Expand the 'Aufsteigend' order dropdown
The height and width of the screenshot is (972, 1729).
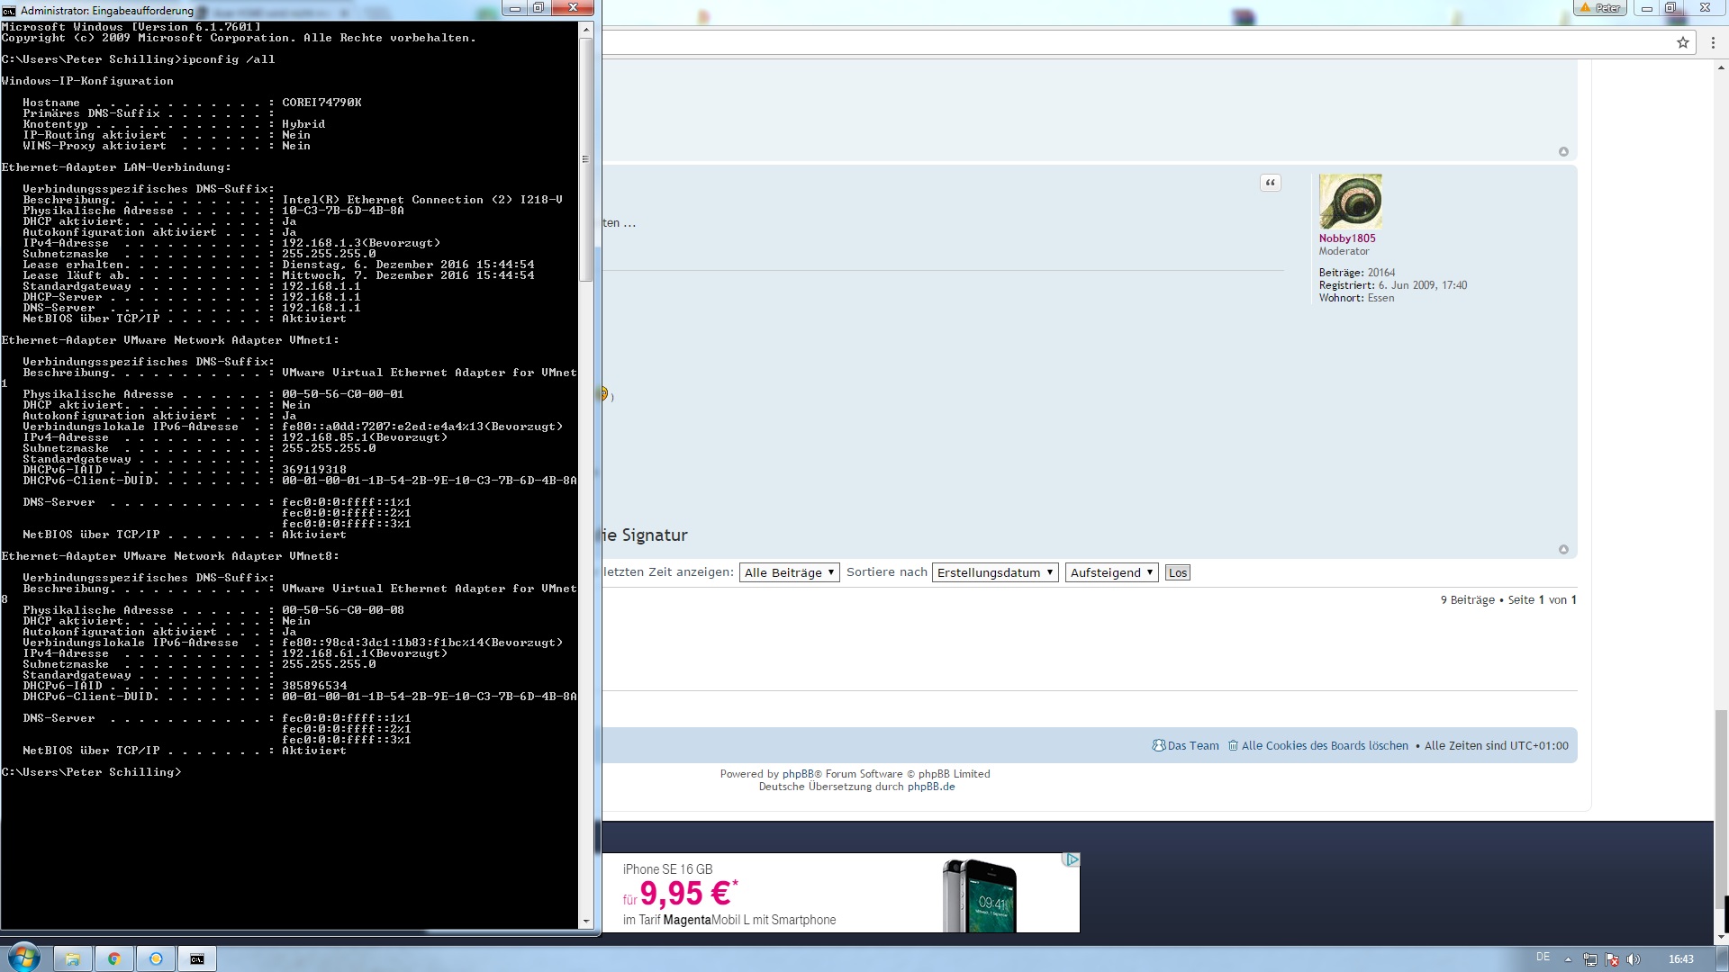(x=1111, y=572)
